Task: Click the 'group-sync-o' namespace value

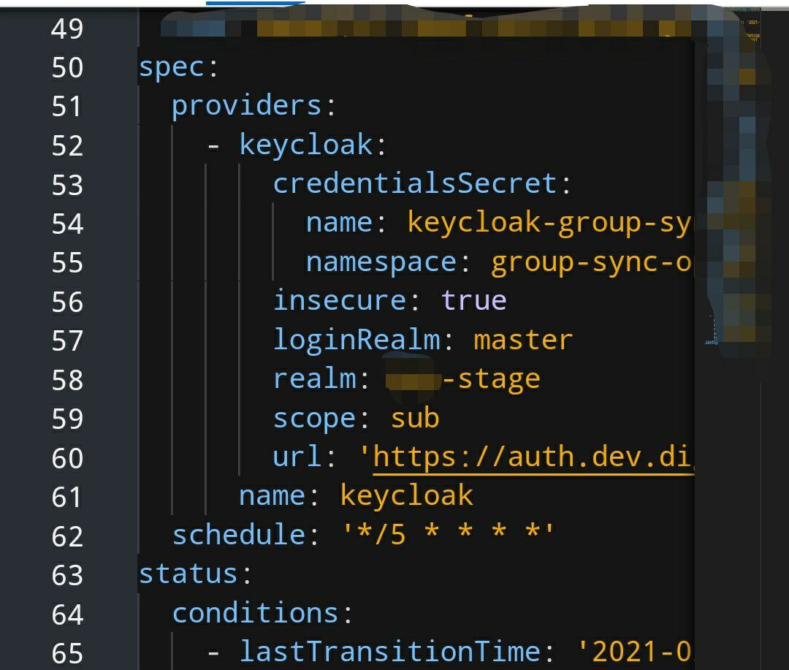Action: (x=592, y=262)
